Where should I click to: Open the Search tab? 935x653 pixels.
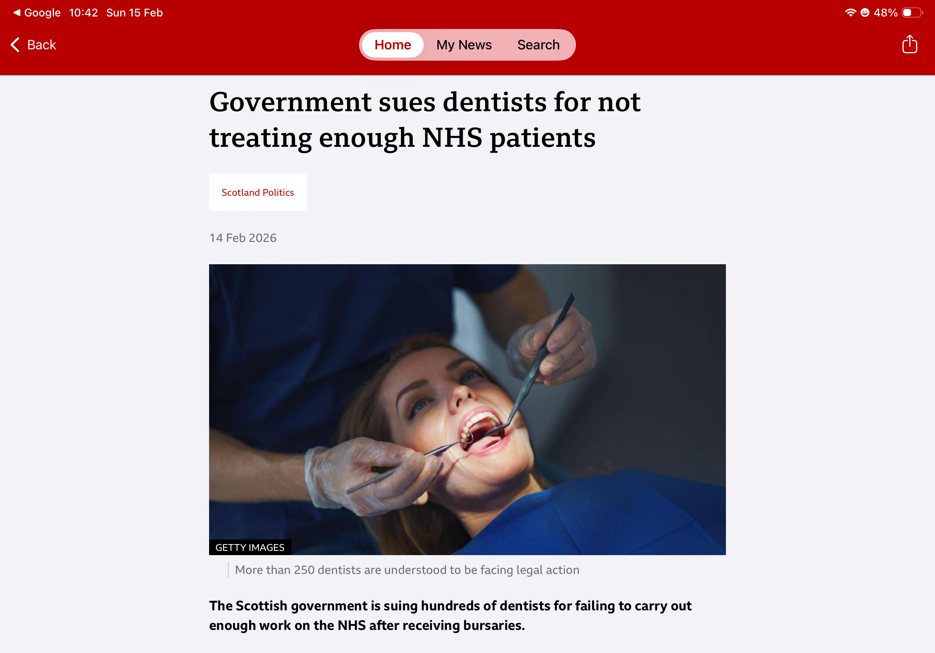538,44
